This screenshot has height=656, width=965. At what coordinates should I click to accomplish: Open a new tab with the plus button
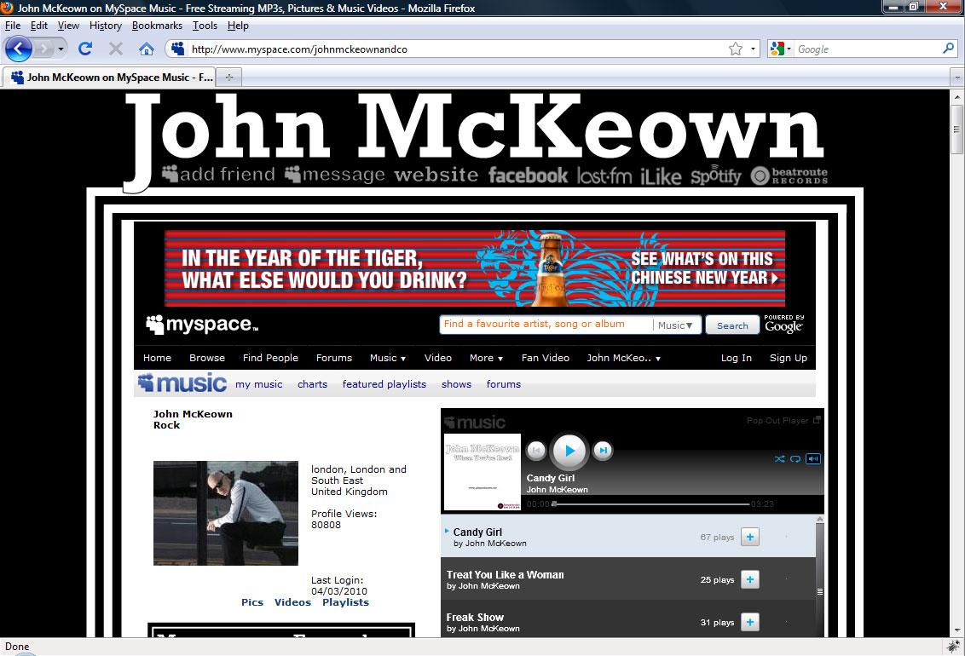click(x=229, y=78)
